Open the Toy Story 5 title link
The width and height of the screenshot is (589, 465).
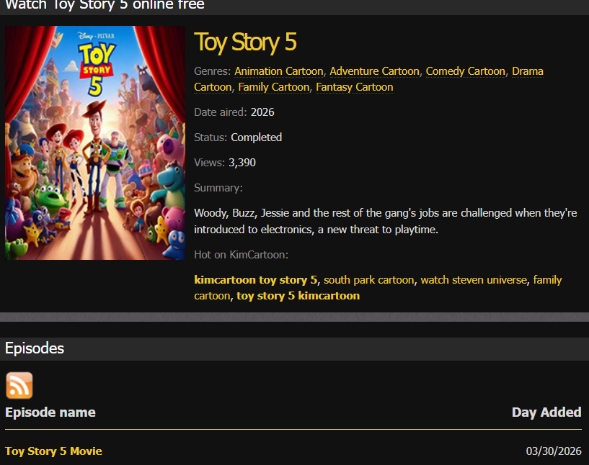(245, 42)
